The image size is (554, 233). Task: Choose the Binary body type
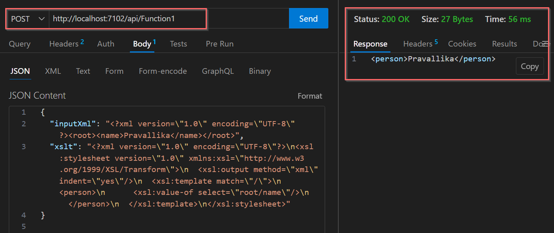click(x=260, y=71)
